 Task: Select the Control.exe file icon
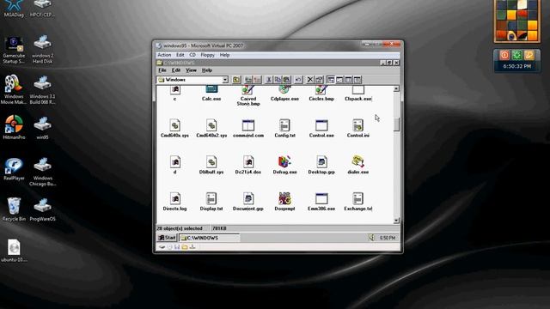[321, 128]
